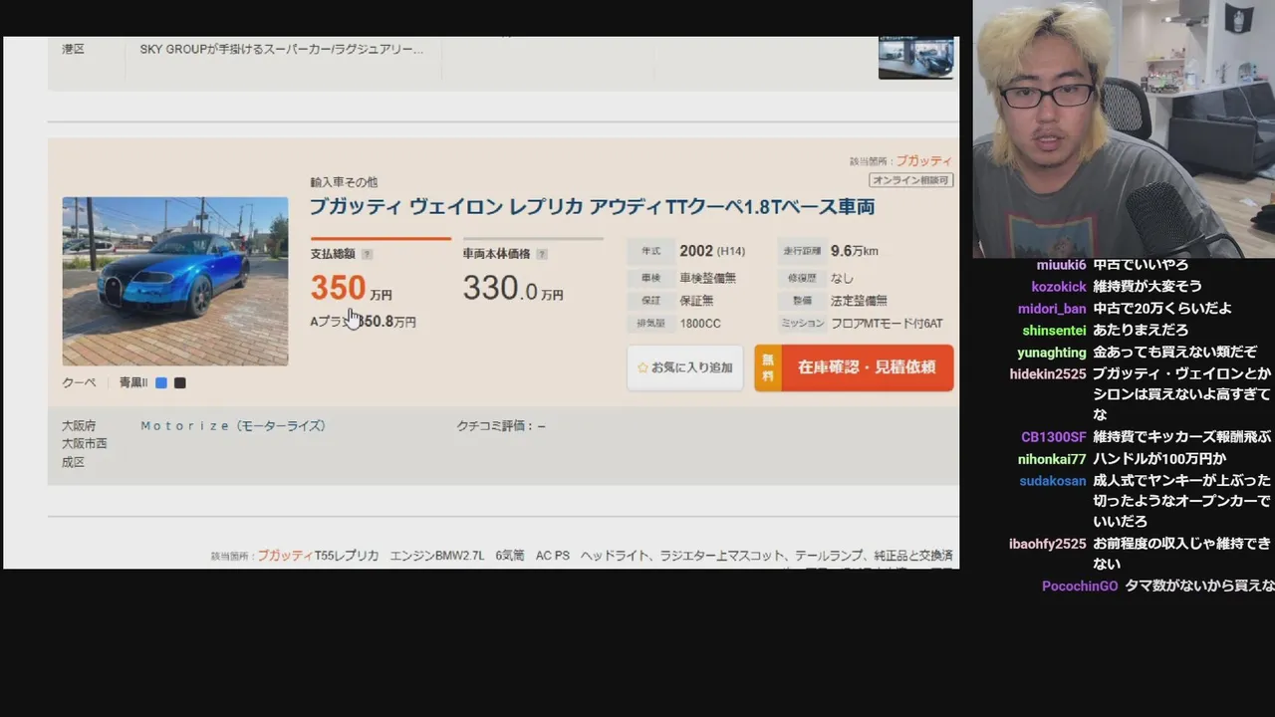Click the ブガッティ T55レプリカ match text
The image size is (1275, 717).
click(318, 555)
